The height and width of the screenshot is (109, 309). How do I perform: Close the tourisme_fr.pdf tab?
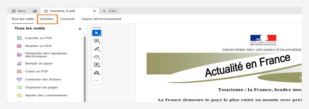94,11
